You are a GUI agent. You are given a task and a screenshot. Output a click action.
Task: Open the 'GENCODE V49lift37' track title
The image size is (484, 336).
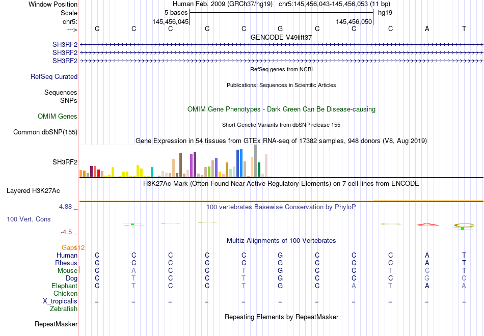click(x=281, y=37)
